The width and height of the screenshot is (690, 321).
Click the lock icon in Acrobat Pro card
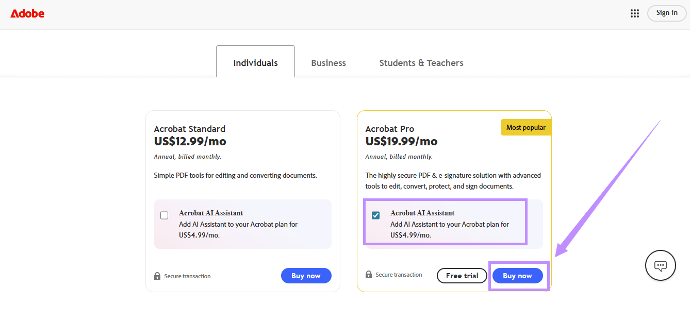[x=369, y=275]
